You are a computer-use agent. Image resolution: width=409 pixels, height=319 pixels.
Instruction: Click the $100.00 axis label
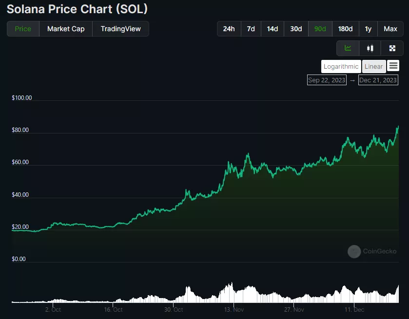click(x=22, y=98)
